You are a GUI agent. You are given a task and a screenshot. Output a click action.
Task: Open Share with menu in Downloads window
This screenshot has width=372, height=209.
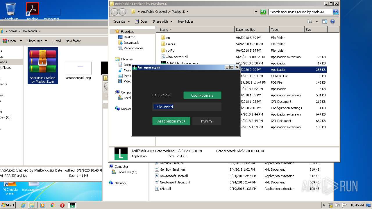pyautogui.click(x=37, y=41)
